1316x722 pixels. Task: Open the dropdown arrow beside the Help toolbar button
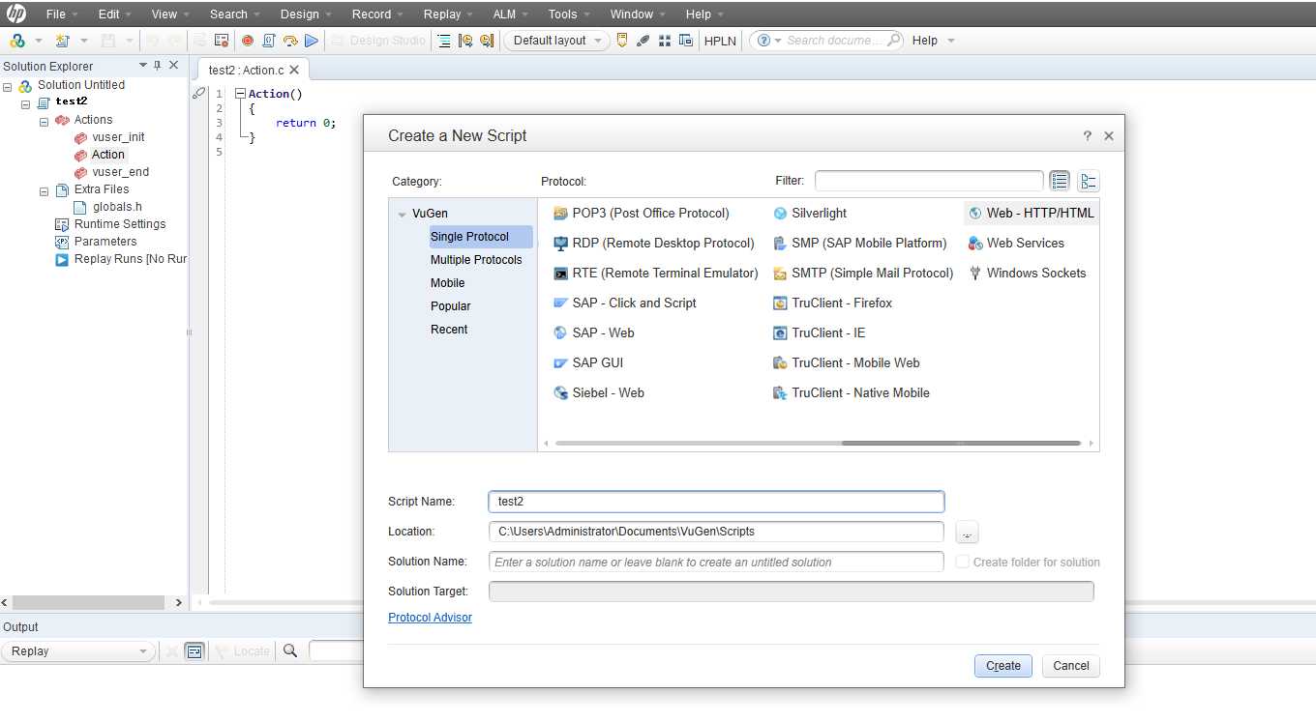951,41
